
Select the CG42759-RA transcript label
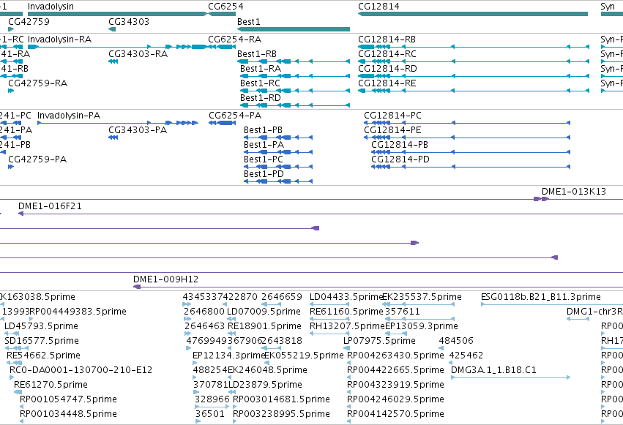tap(38, 83)
